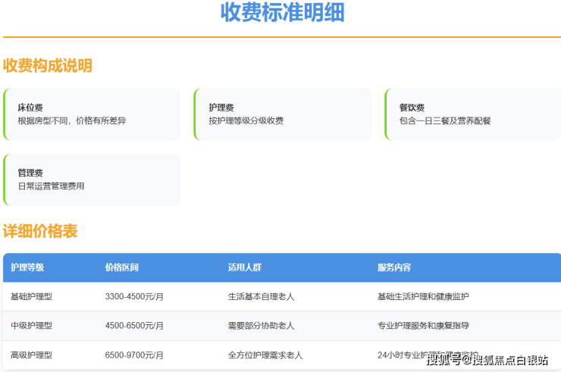This screenshot has height=372, width=561.
Task: Click the 护理等级 column header
Action: coord(27,267)
